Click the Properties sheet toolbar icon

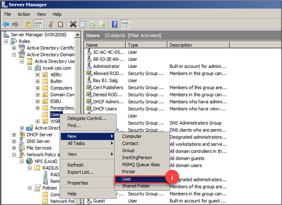(83, 24)
